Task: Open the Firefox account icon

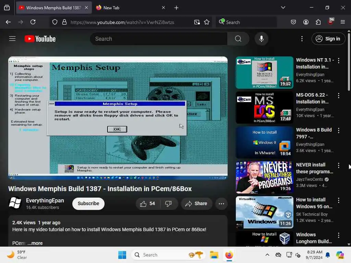Action: (306, 22)
